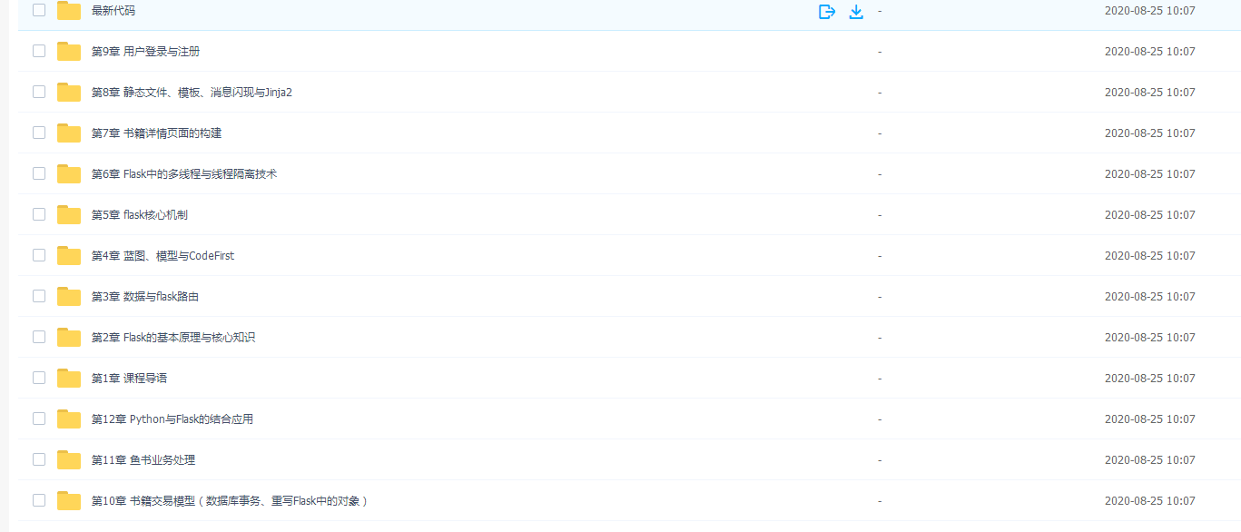This screenshot has height=532, width=1241.
Task: Check the box for 第4章 蓝图、模型与CodeFirst
Action: point(39,255)
